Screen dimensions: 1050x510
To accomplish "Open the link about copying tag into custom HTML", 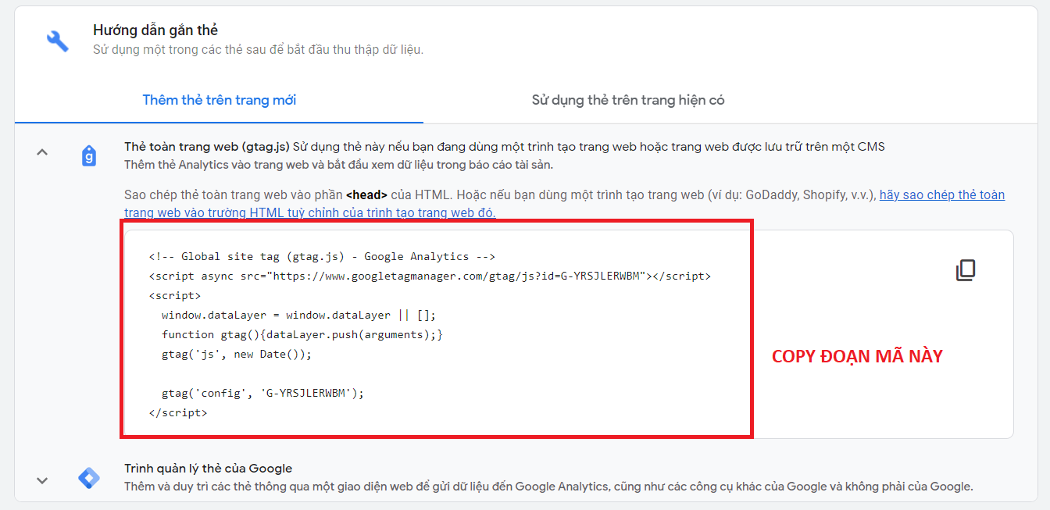I will coord(941,195).
